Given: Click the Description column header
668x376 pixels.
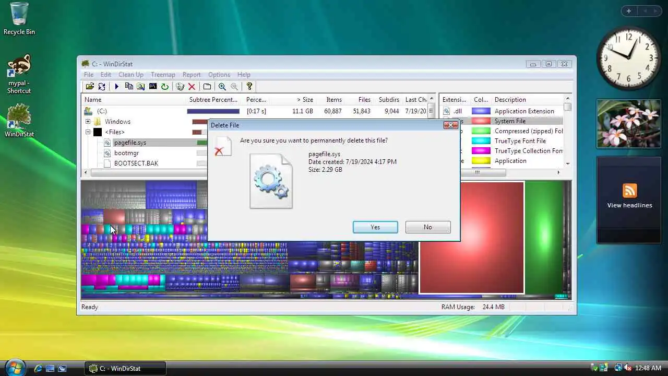Looking at the screenshot, I should [x=528, y=100].
